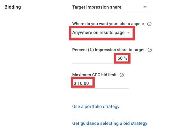Click the Bidding section heading
The image size is (194, 135).
click(x=13, y=7)
